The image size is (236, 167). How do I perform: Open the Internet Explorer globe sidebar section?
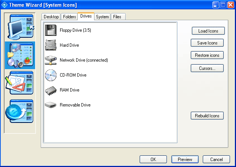[x=19, y=111]
